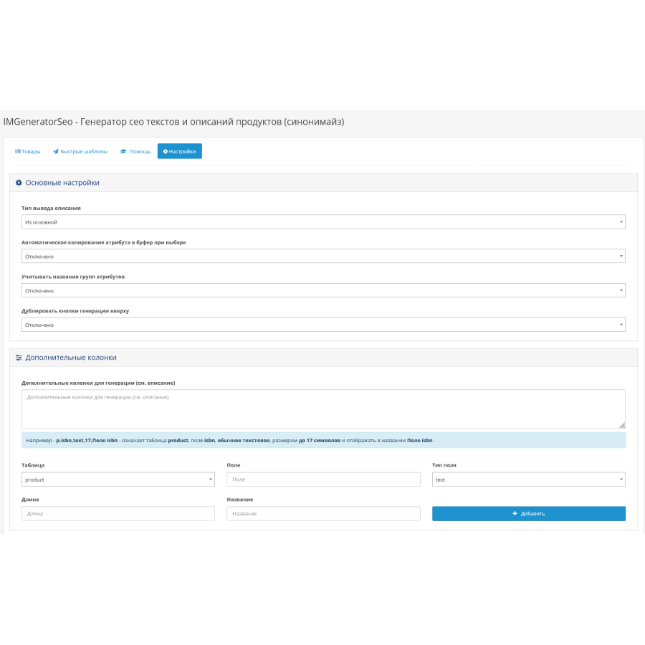Open the Товары tab
645x645 pixels.
coord(27,151)
